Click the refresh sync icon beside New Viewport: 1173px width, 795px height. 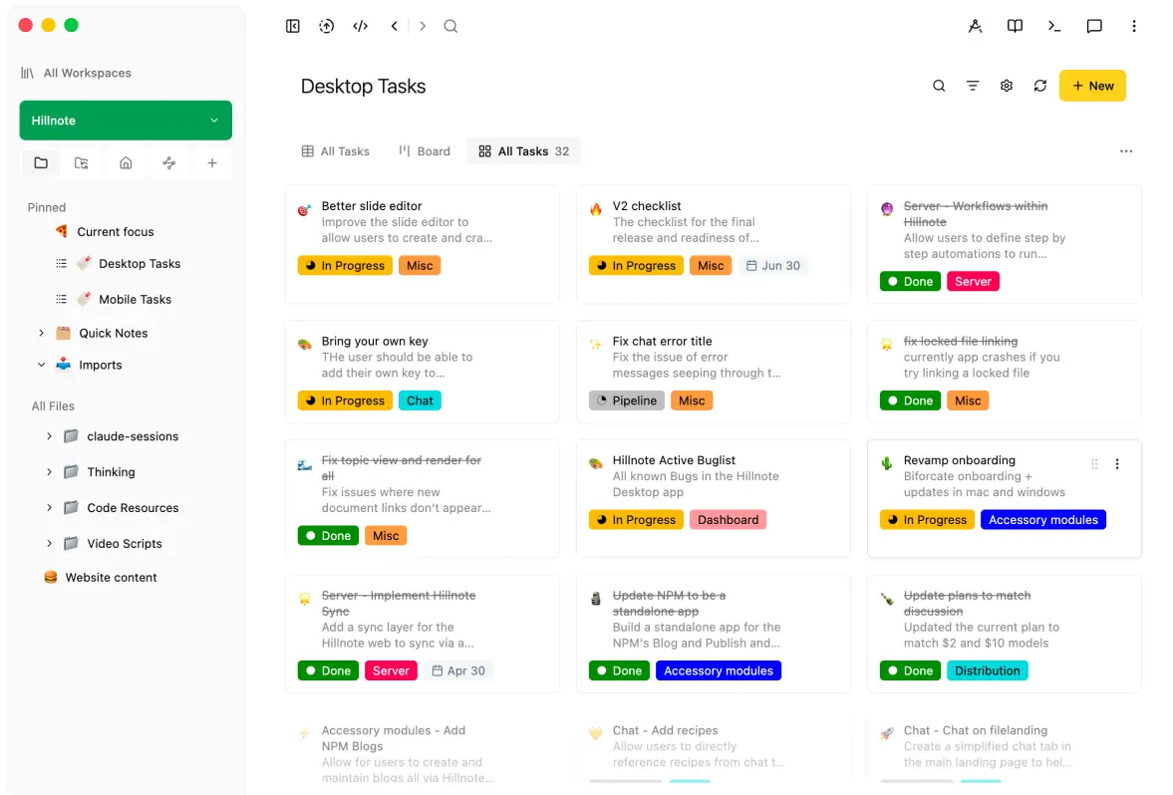(x=1039, y=86)
